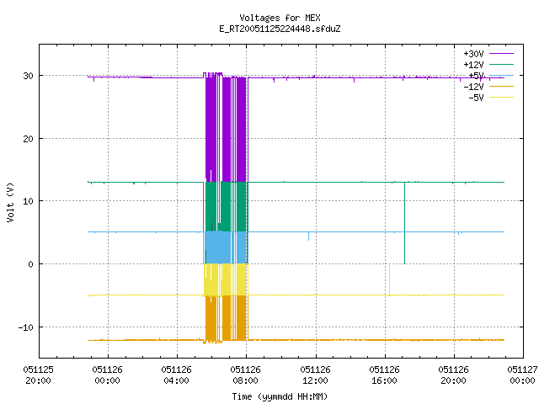Screen dimensions: 539x404
Task: Click the solid orange -12V dropout block
Action: [x=226, y=318]
